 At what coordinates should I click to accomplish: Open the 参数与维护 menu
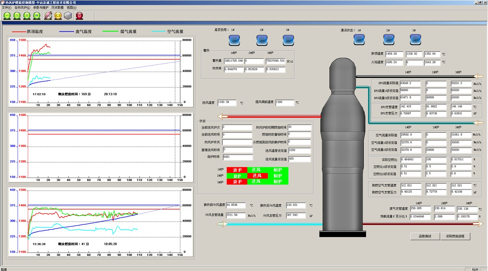pyautogui.click(x=41, y=8)
